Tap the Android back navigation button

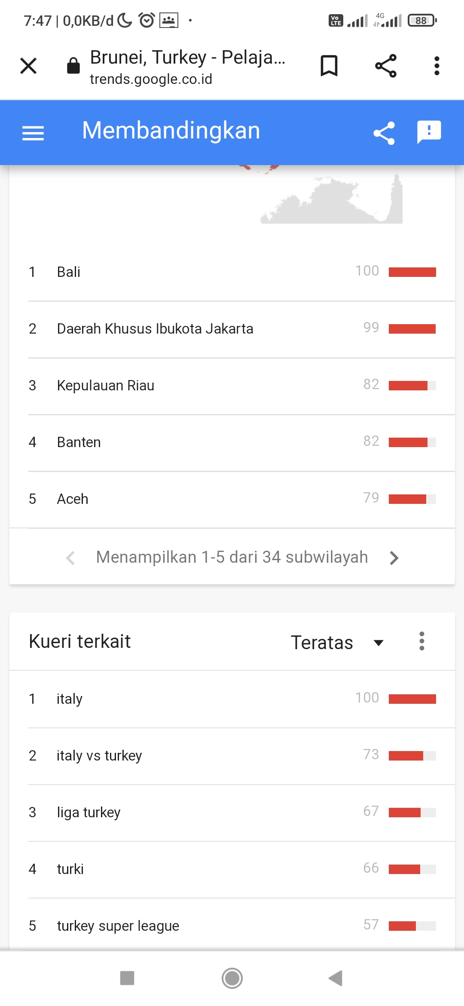tap(336, 978)
